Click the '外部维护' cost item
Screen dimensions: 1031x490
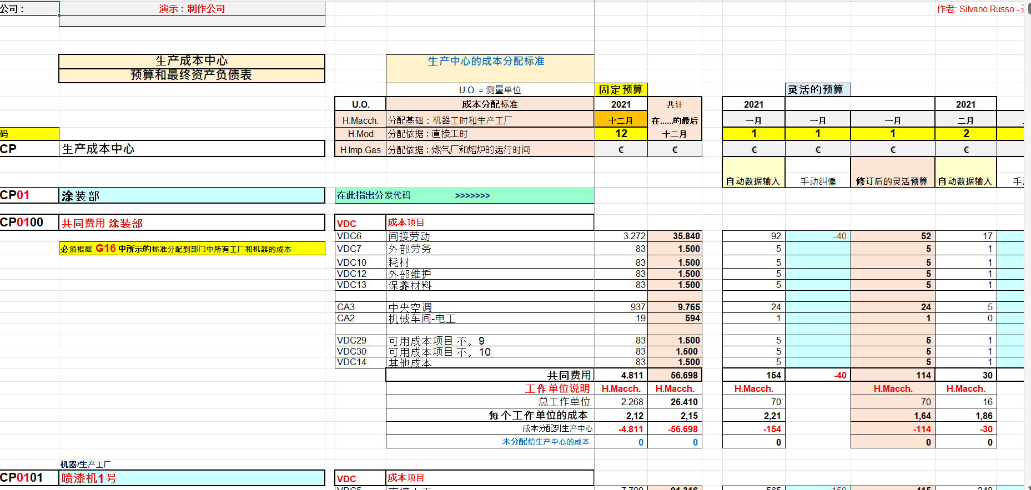pyautogui.click(x=490, y=274)
